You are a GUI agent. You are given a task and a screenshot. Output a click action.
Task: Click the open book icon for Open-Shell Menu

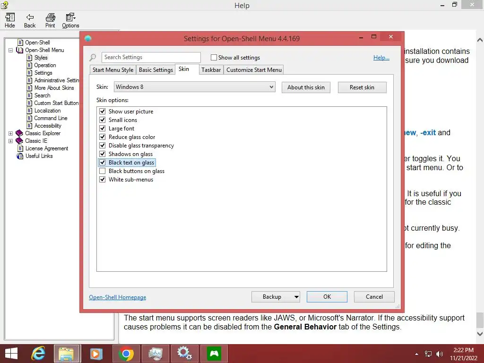(x=19, y=50)
